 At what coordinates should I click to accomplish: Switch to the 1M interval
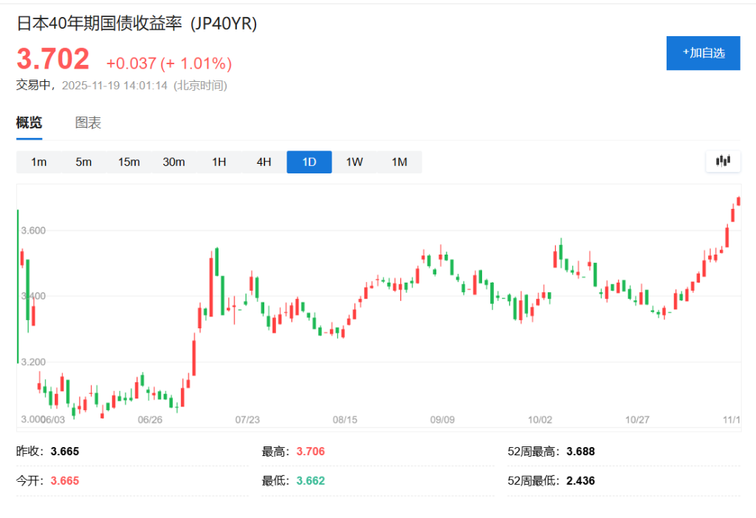pos(399,162)
